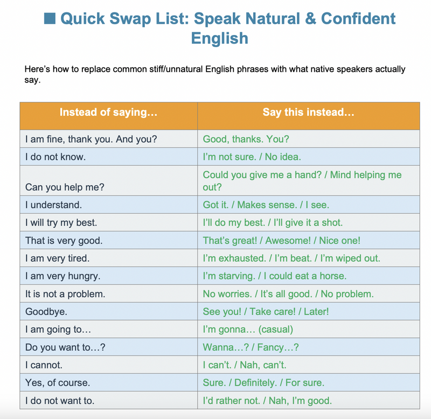Click the 'Quick Swap List' document title
Image resolution: width=431 pixels, height=419 pixels.
pyautogui.click(x=220, y=28)
